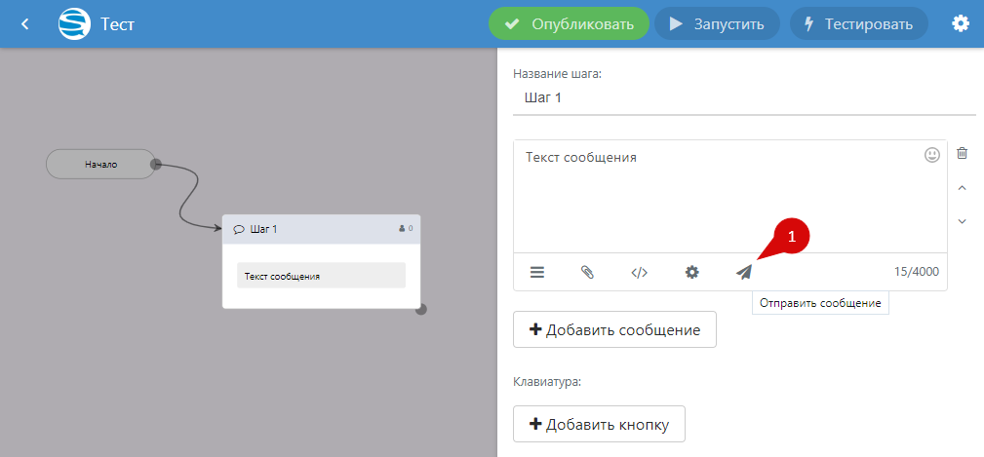Insert an emoji with the smiley icon
Image resolution: width=984 pixels, height=457 pixels.
(x=932, y=155)
